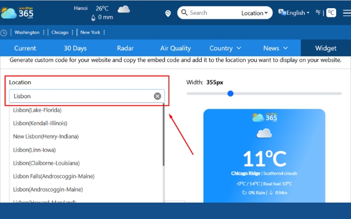Click Hanoi current location in header
The width and height of the screenshot is (351, 219).
point(81,8)
